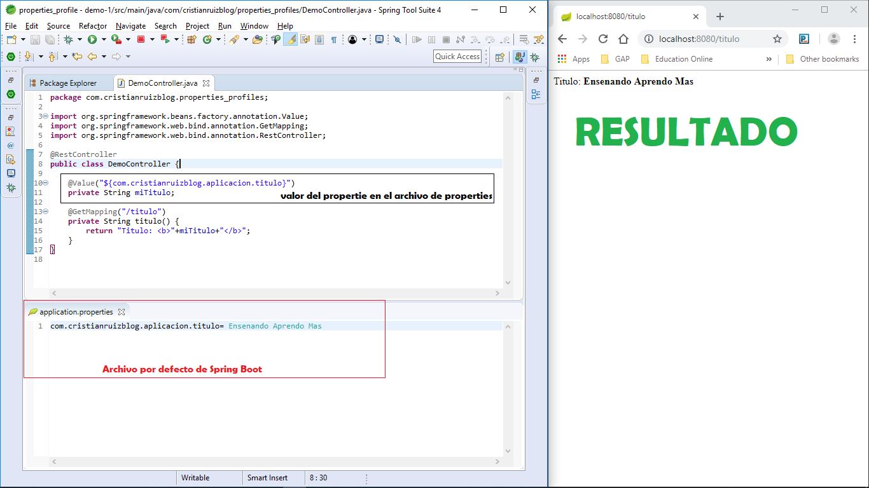
Task: Open the dropdown arrow next to Run button
Action: 103,39
